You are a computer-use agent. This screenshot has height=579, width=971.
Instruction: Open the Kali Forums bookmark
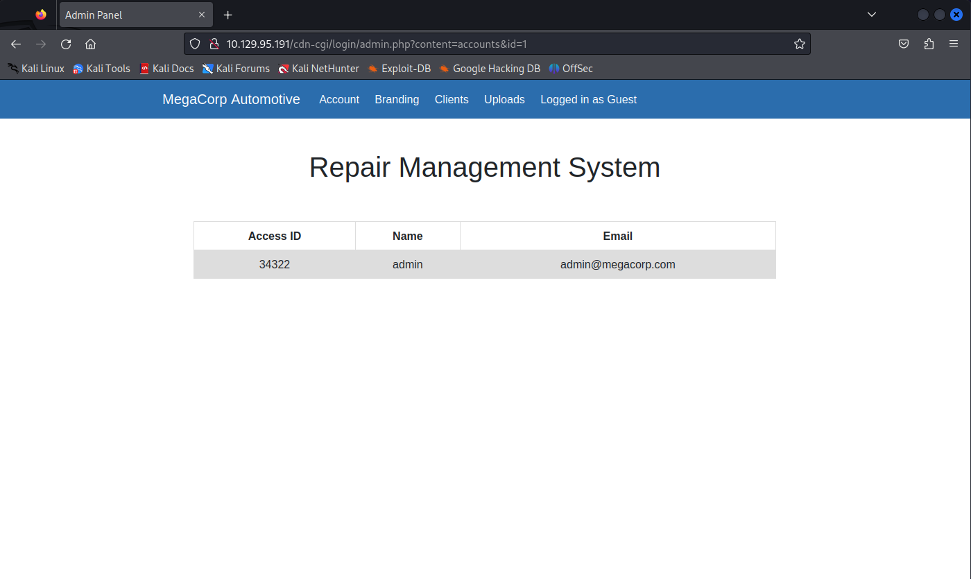[236, 69]
